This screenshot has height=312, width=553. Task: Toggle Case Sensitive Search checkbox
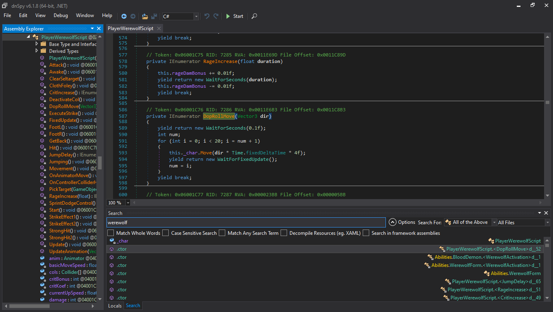(x=165, y=233)
